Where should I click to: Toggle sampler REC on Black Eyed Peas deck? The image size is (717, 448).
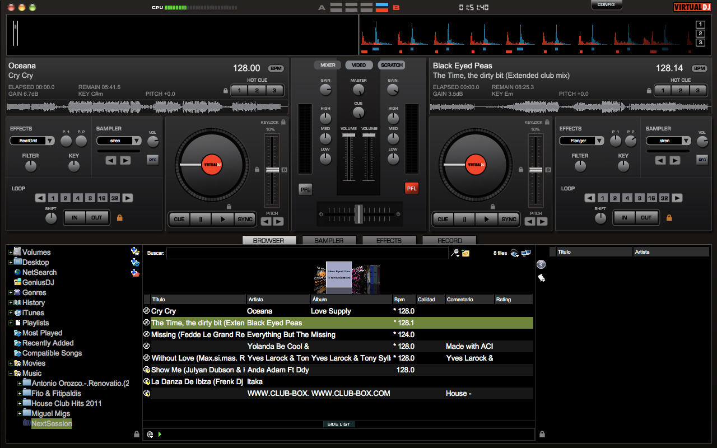(702, 160)
